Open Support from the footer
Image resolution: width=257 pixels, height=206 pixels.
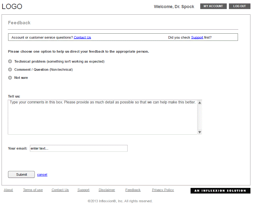tap(83, 190)
